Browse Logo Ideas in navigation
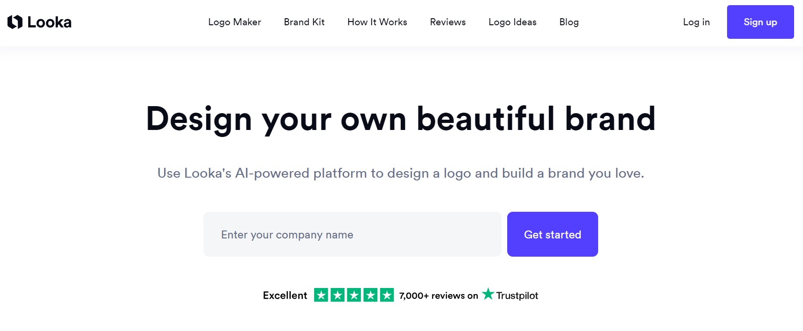This screenshot has width=803, height=331. [x=512, y=22]
